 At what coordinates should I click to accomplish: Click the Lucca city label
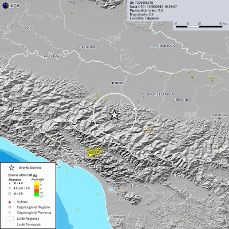(x=136, y=185)
